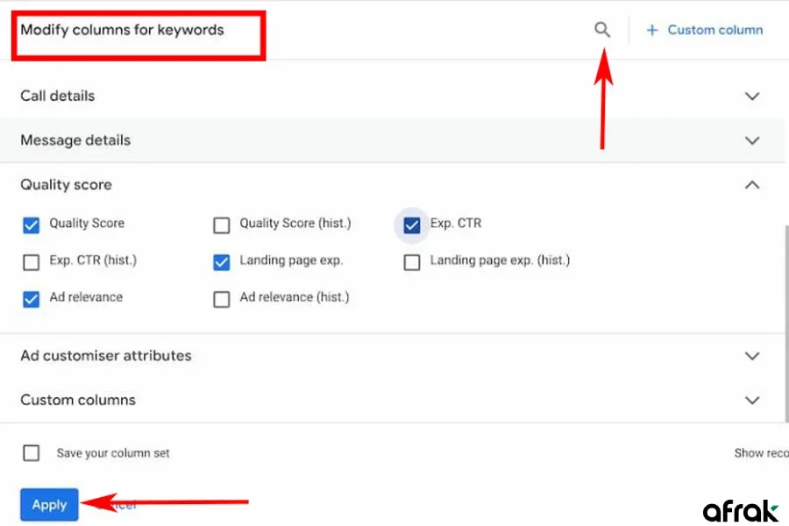
Task: Untick the Ad relevance checkbox
Action: click(32, 299)
